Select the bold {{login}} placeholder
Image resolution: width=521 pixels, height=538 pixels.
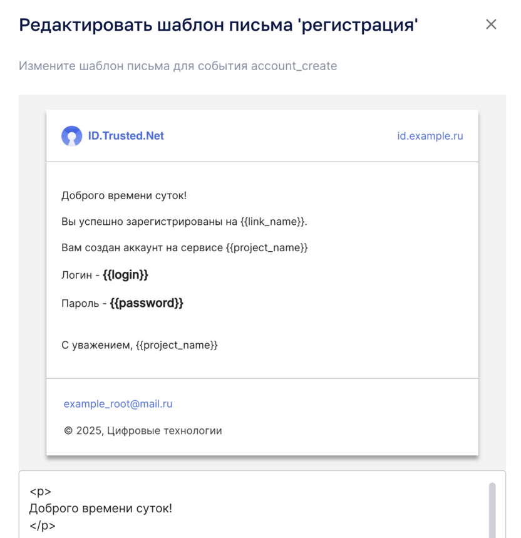point(125,275)
